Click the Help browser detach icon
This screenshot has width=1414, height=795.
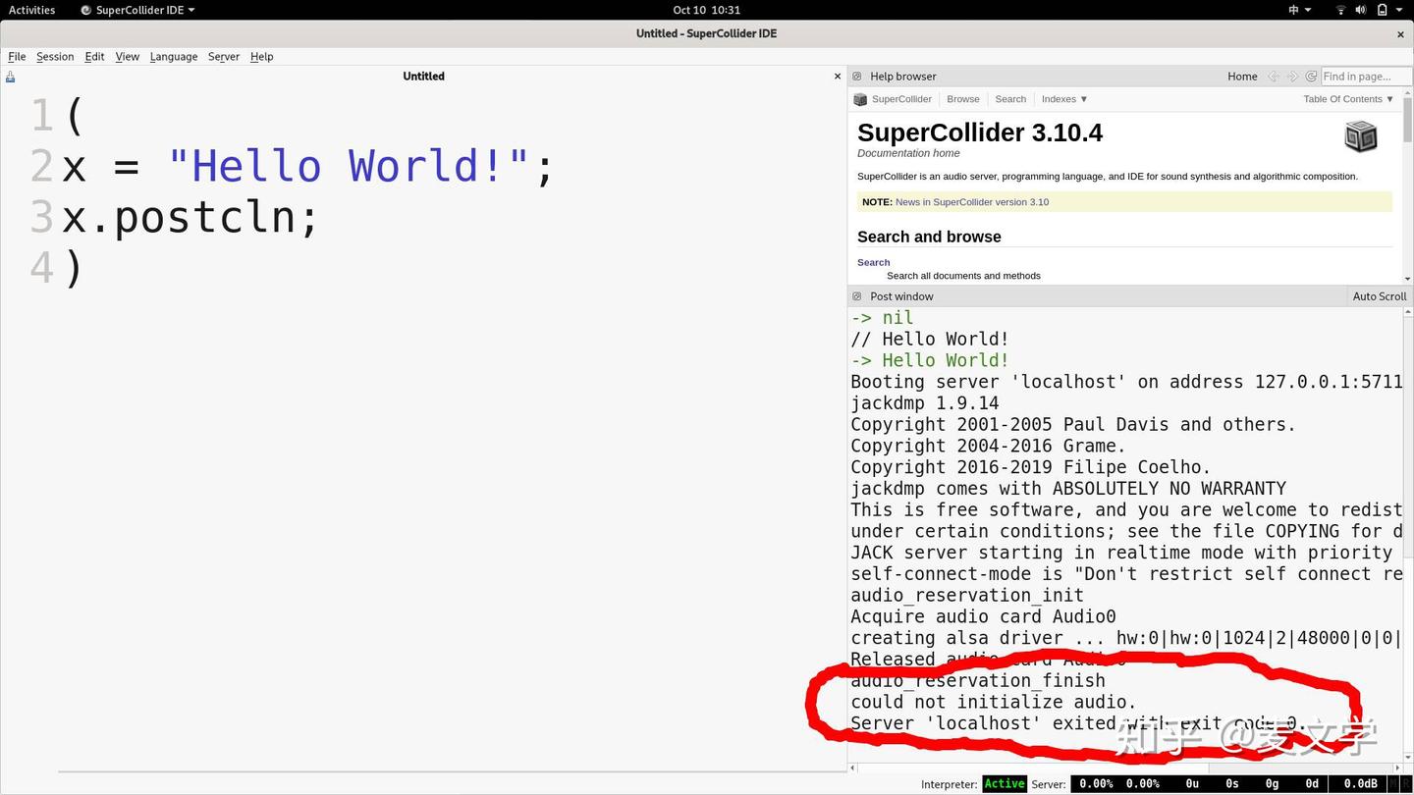(x=856, y=76)
